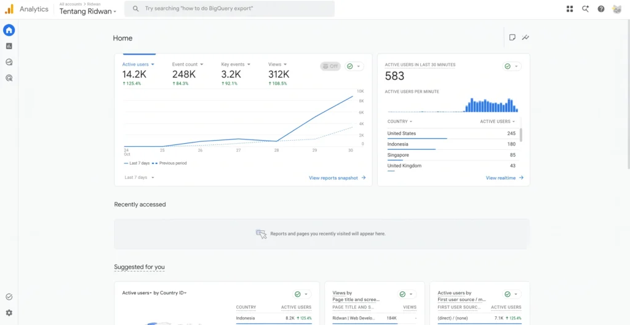Image resolution: width=630 pixels, height=325 pixels.
Task: Click the Ridwan | Web Develo... page row
Action: click(x=375, y=319)
